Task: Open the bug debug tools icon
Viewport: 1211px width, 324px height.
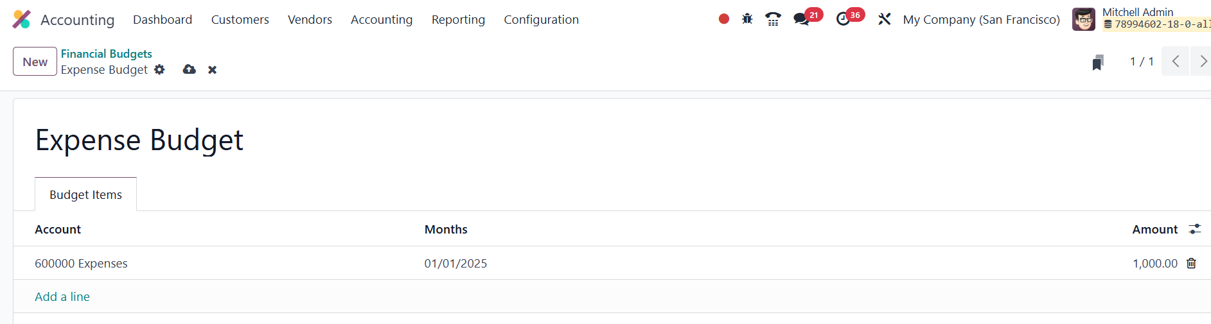Action: coord(747,19)
